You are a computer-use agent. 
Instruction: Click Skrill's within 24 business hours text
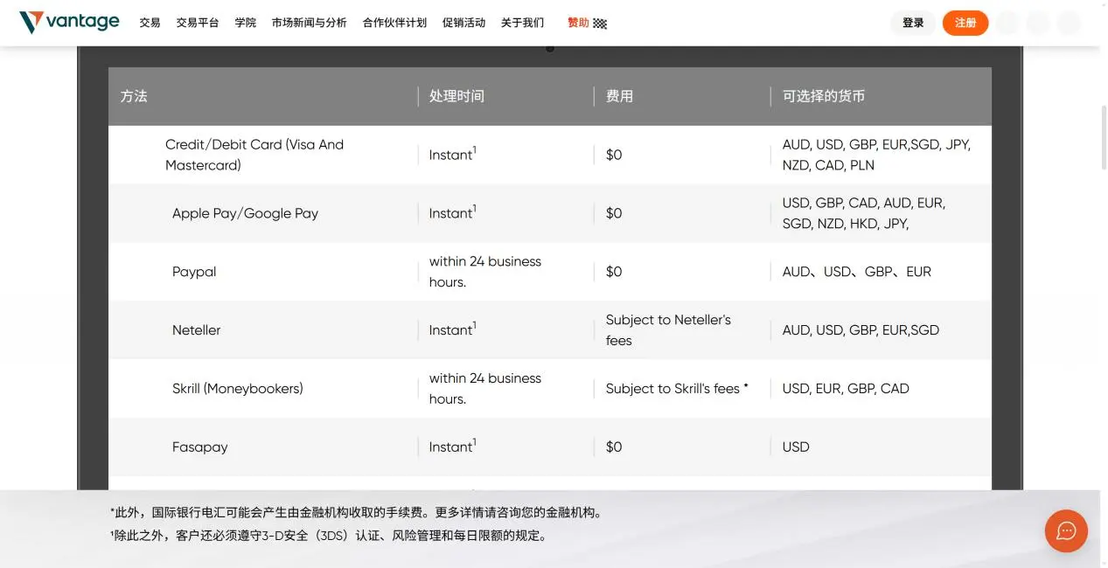tap(485, 389)
